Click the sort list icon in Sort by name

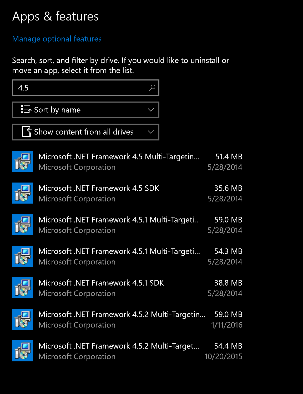coord(26,109)
